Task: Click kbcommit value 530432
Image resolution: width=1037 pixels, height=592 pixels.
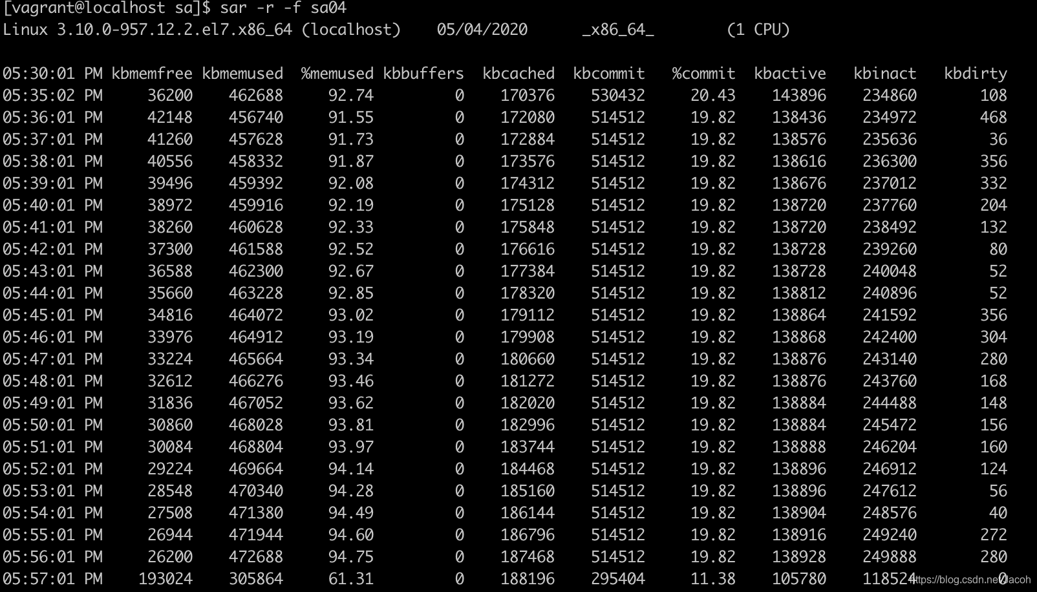Action: click(618, 96)
